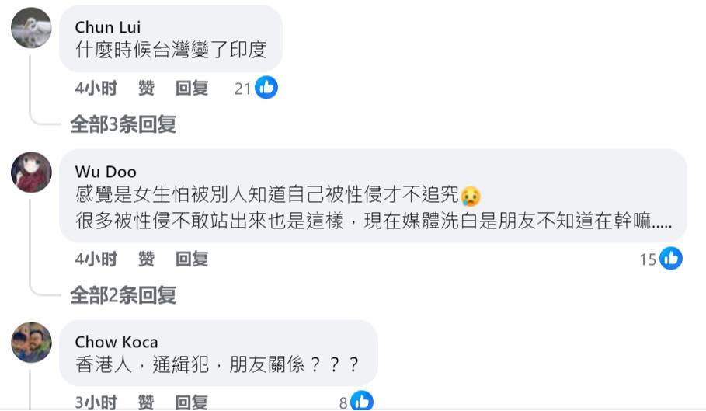Click the blue thumbs-up icon on Wu Doo's comment
706x411 pixels.
pos(671,259)
